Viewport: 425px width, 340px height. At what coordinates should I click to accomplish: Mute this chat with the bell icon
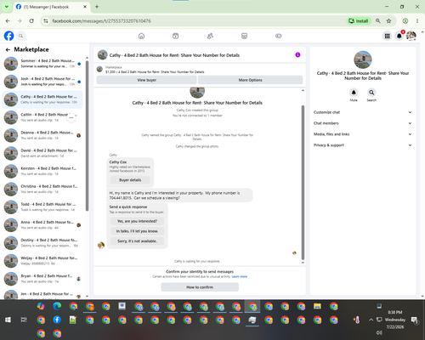tap(354, 93)
